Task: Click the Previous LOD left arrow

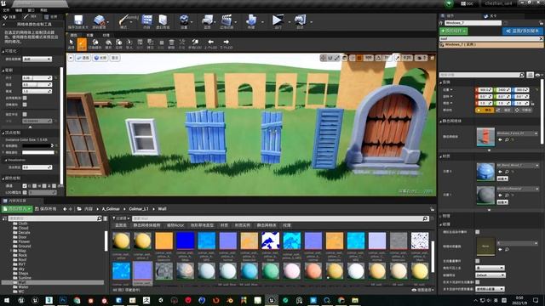Action: click(x=210, y=44)
